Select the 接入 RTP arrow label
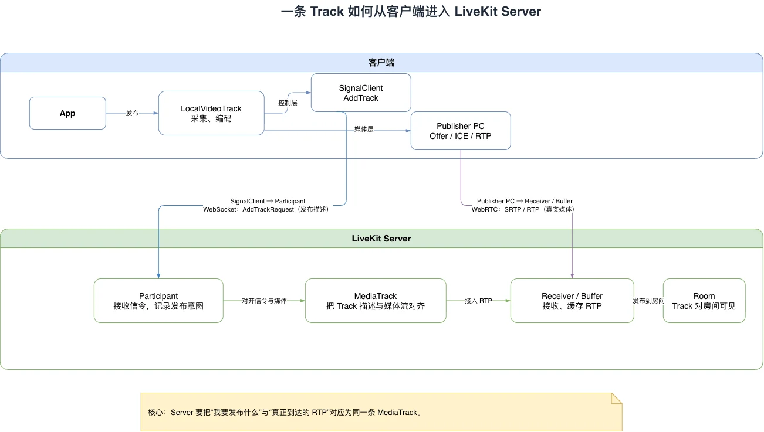This screenshot has width=764, height=432. [x=478, y=301]
